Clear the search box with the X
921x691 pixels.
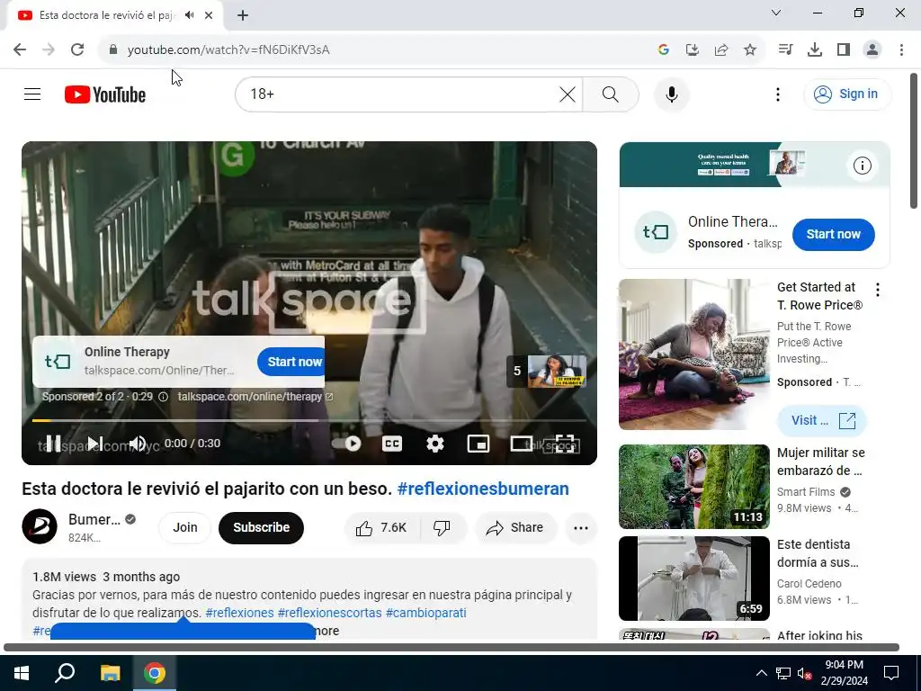click(568, 94)
